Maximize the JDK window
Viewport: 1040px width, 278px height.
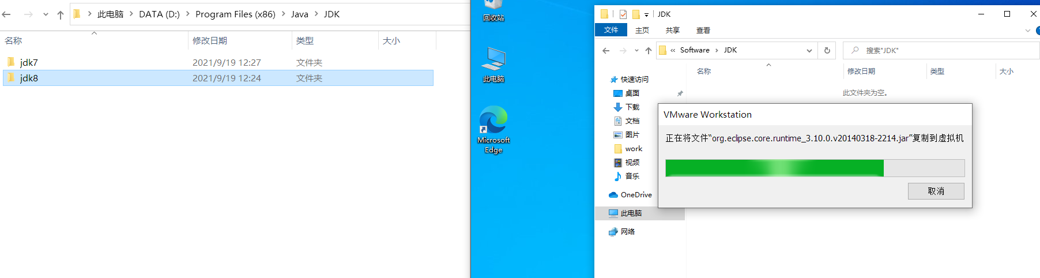[x=1007, y=14]
